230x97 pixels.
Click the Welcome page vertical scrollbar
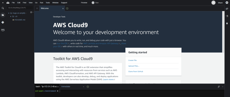pyautogui.click(x=223, y=32)
